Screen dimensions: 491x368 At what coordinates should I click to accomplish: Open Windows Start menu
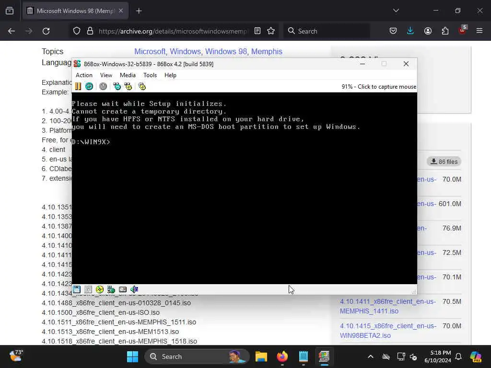coord(132,356)
